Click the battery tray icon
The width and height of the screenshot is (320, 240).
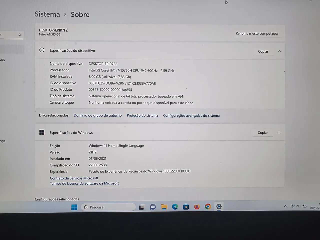point(304,206)
